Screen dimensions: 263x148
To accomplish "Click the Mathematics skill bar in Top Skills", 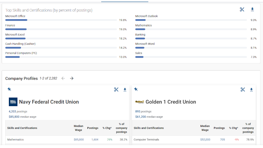I will pyautogui.click(x=191, y=29).
